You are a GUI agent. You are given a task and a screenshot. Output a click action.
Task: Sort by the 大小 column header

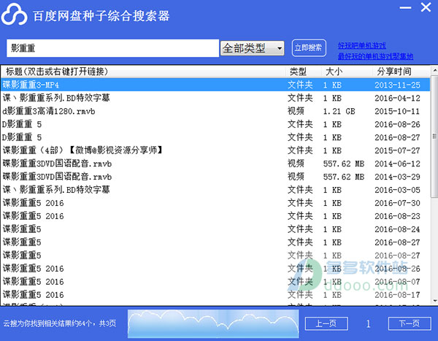pyautogui.click(x=347, y=72)
